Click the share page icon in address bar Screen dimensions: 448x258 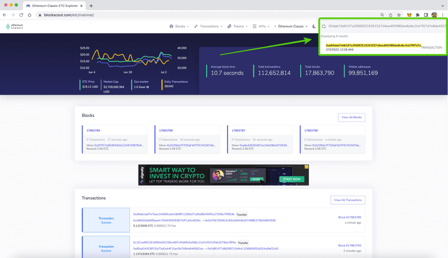pos(391,15)
